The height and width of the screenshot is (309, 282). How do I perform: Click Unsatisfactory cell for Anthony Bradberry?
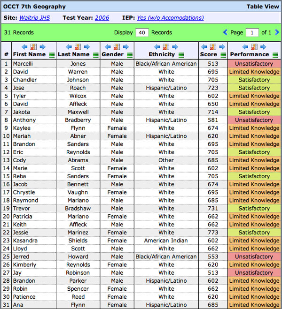pos(254,120)
